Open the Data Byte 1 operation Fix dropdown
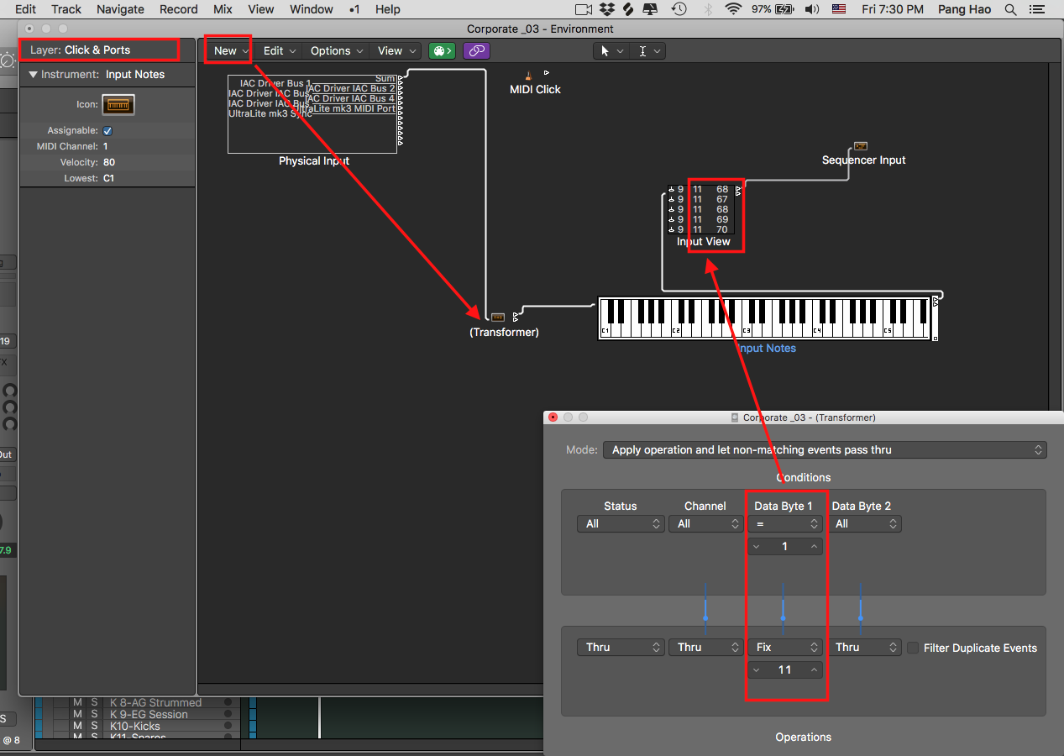This screenshot has width=1064, height=756. [x=786, y=648]
